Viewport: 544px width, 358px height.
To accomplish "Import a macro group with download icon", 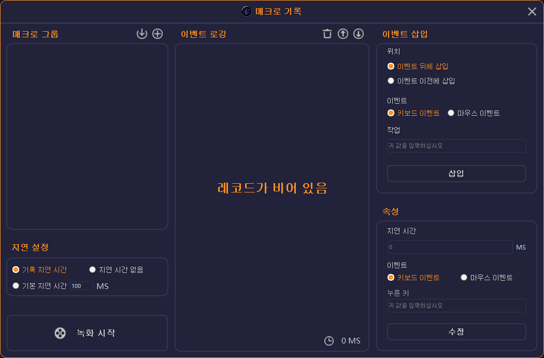I will coord(142,34).
